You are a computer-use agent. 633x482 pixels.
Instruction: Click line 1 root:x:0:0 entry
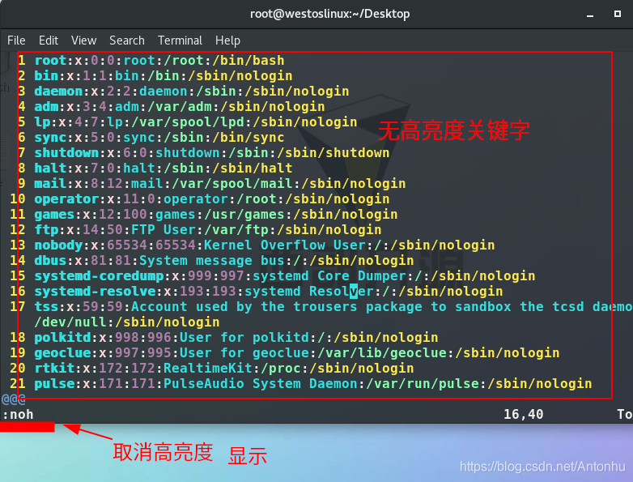(x=159, y=61)
